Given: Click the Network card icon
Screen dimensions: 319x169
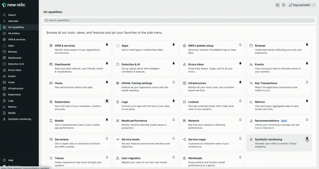Looking at the screenshot, I should (184, 120).
